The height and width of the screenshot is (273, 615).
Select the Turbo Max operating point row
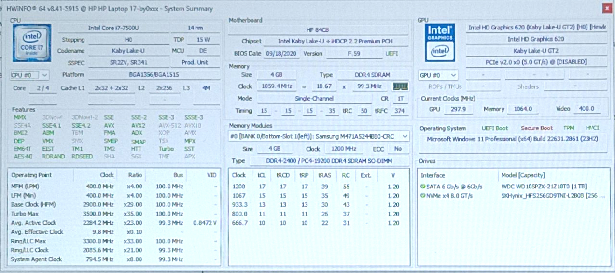click(x=114, y=214)
